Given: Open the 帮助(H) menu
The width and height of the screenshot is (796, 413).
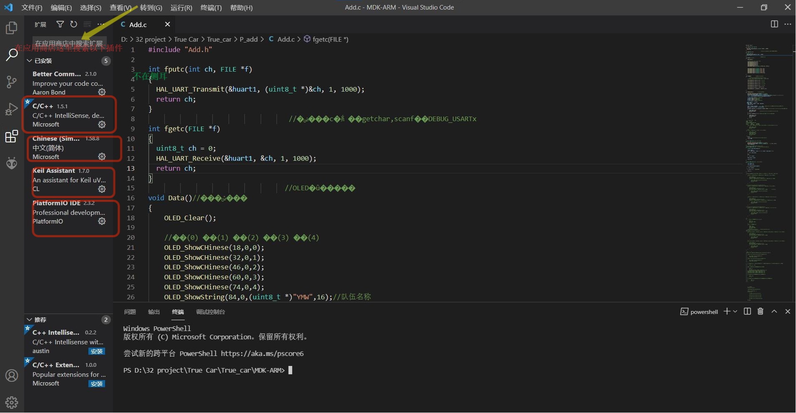Looking at the screenshot, I should [241, 7].
